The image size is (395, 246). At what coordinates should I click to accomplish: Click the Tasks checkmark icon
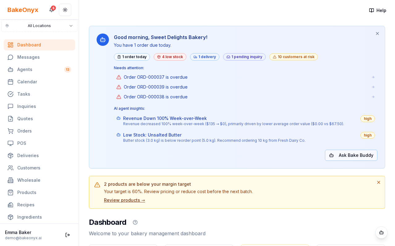[x=10, y=94]
